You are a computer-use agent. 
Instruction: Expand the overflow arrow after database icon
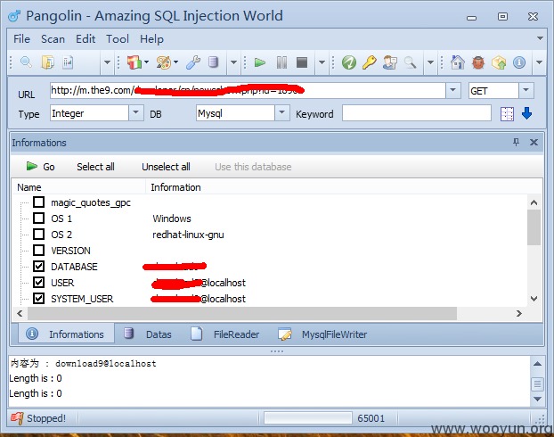click(233, 62)
